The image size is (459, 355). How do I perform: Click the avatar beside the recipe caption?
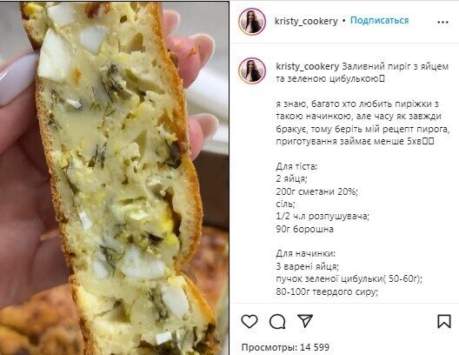pyautogui.click(x=252, y=70)
